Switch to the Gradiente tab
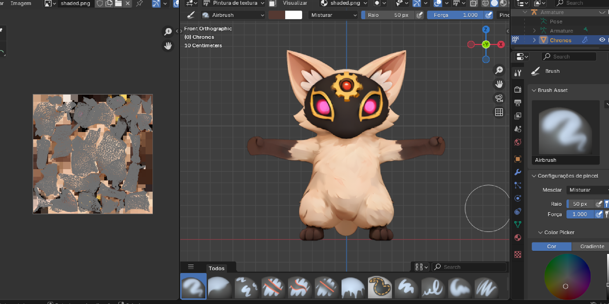Viewport: 609px width, 304px height. tap(592, 247)
